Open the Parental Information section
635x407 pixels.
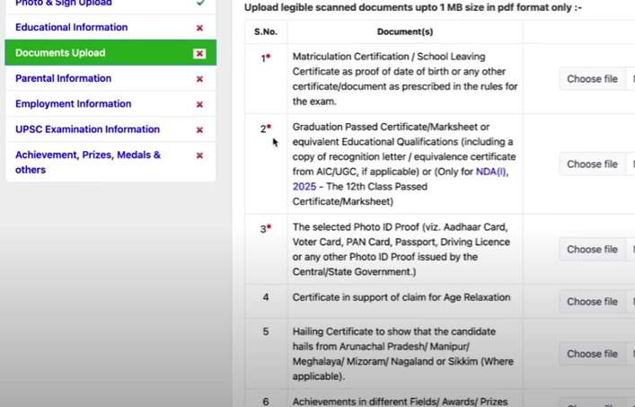(x=63, y=79)
